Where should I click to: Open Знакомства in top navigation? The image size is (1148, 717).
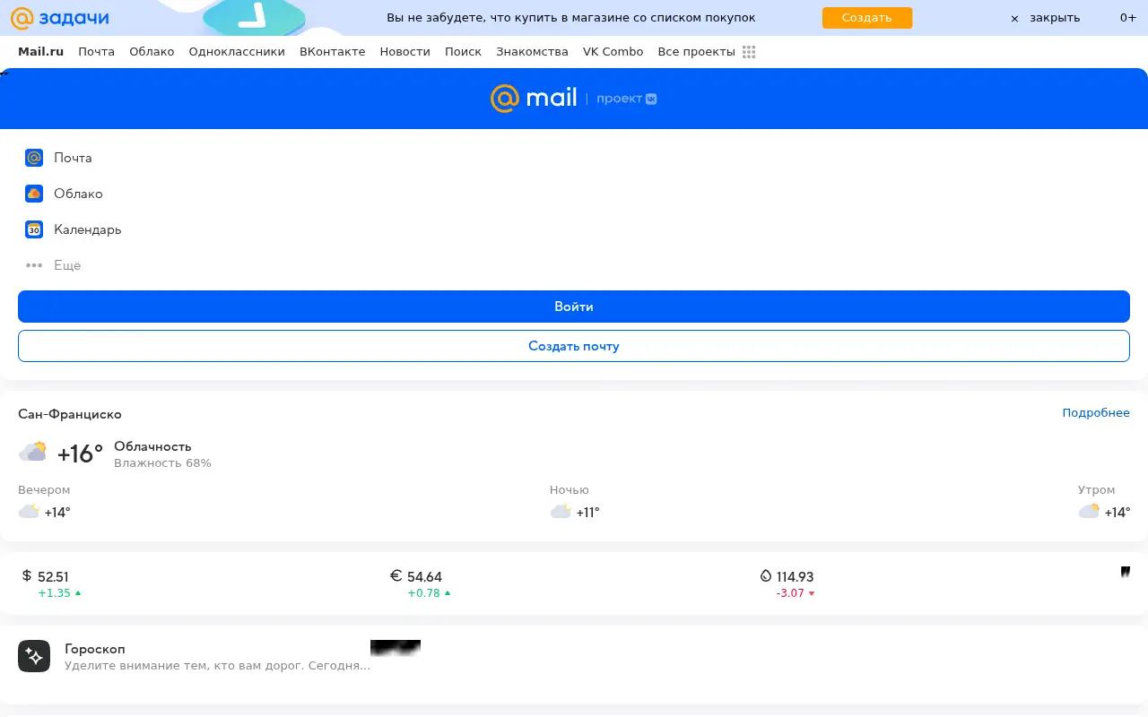pos(532,52)
